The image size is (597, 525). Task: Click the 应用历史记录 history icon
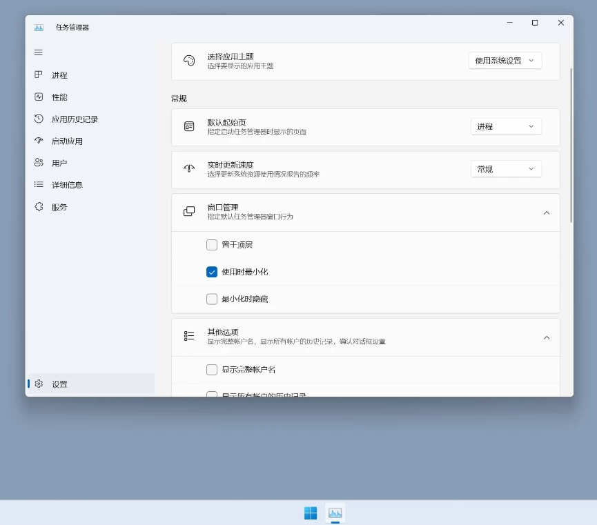point(39,119)
